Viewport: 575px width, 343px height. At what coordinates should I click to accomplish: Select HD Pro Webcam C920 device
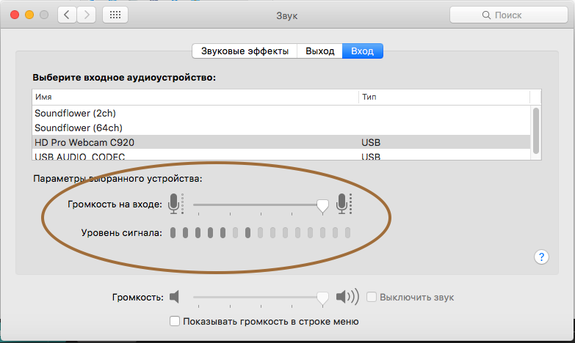281,142
